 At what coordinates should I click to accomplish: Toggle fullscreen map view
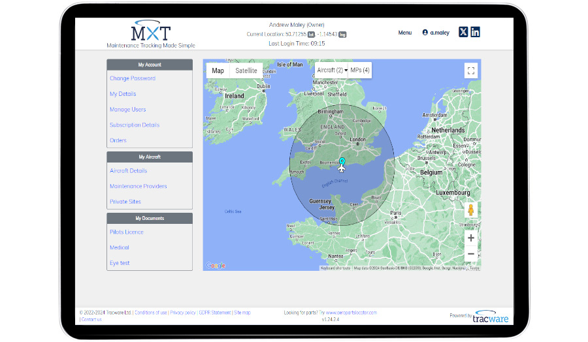(x=471, y=70)
